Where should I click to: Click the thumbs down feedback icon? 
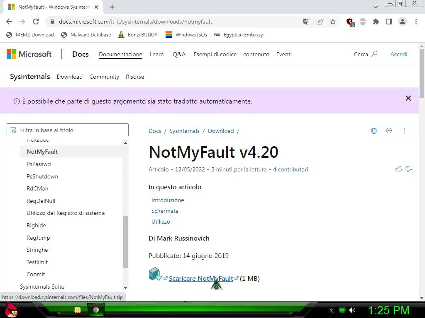tap(409, 169)
